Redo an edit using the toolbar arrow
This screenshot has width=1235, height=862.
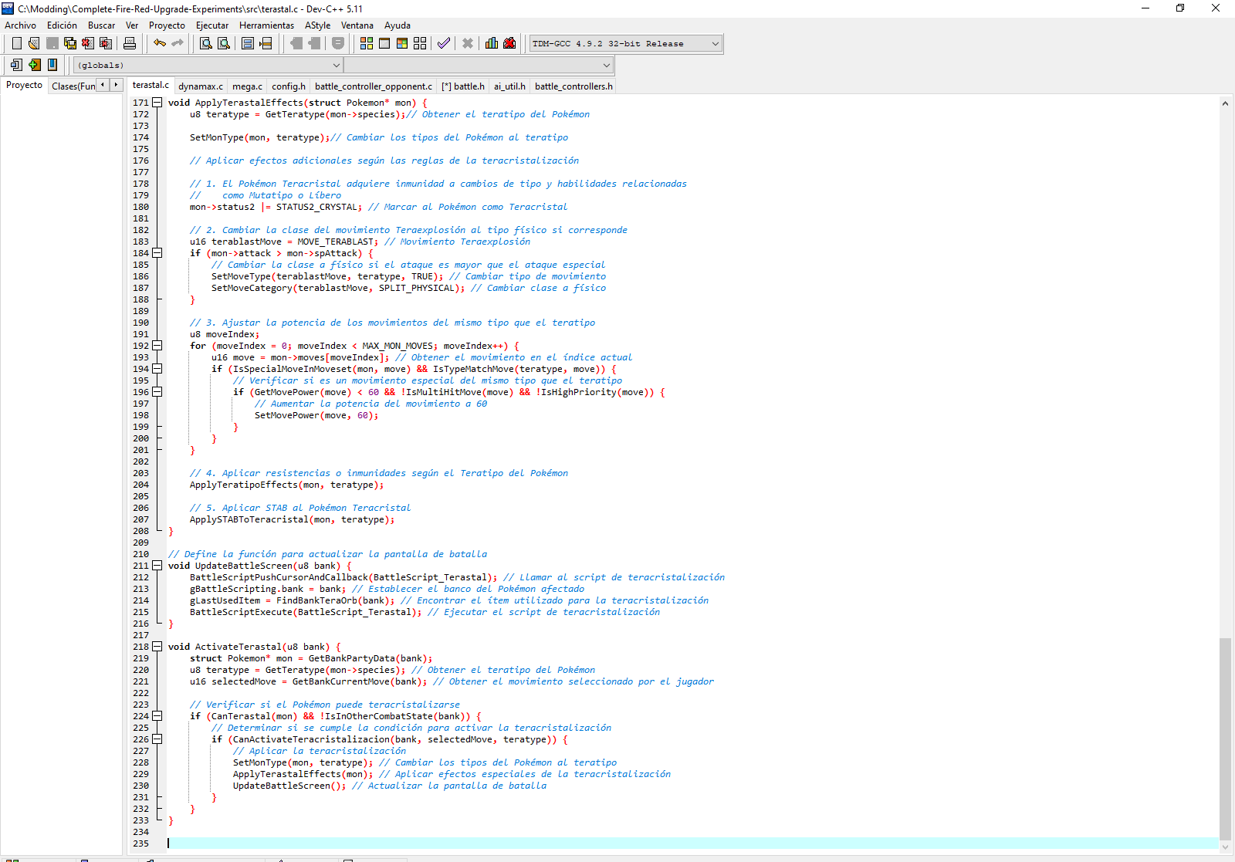(x=176, y=43)
